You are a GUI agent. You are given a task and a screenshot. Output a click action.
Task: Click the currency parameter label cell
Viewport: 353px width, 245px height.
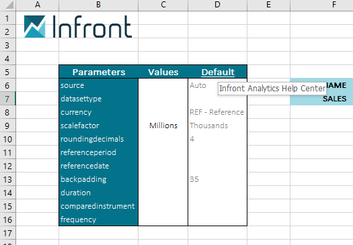[99, 112]
